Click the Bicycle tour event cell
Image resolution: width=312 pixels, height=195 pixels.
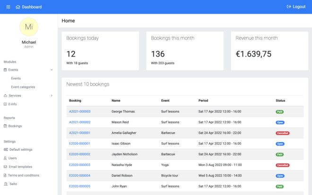click(x=170, y=176)
